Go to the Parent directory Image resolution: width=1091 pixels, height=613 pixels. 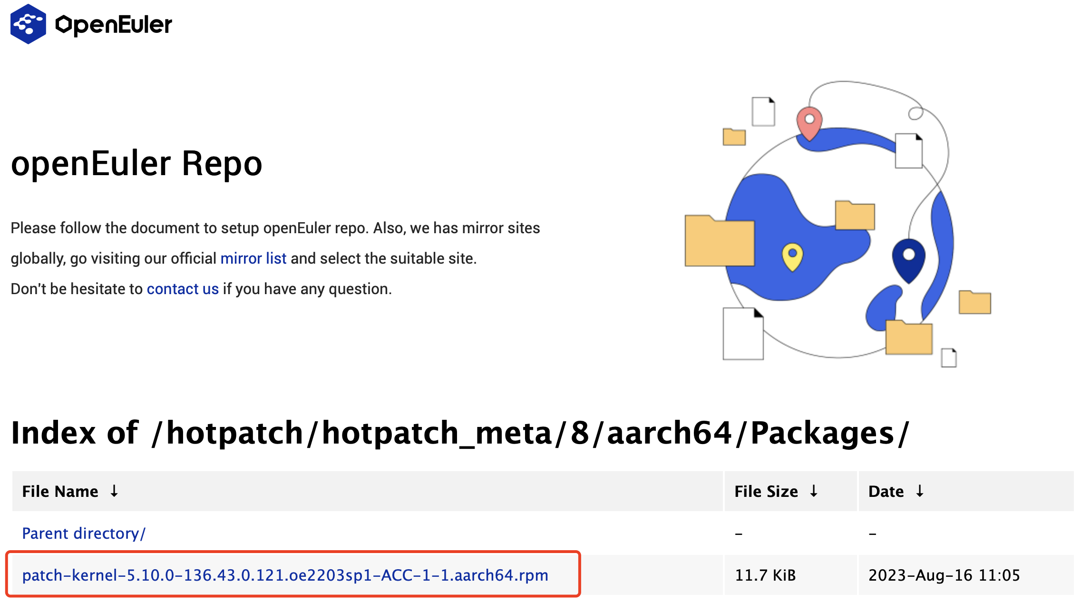tap(84, 533)
